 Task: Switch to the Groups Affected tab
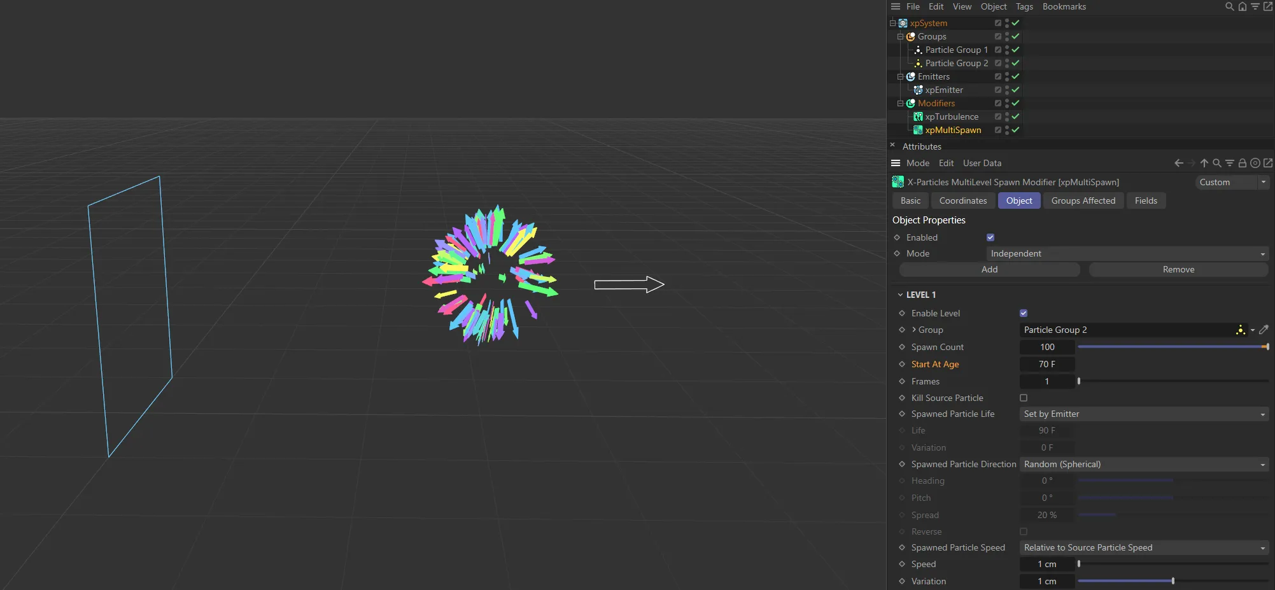(1083, 200)
